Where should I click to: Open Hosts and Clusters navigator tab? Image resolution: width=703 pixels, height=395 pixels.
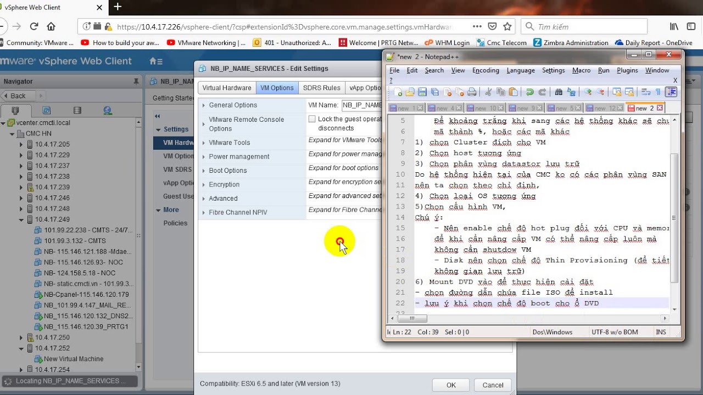(15, 110)
